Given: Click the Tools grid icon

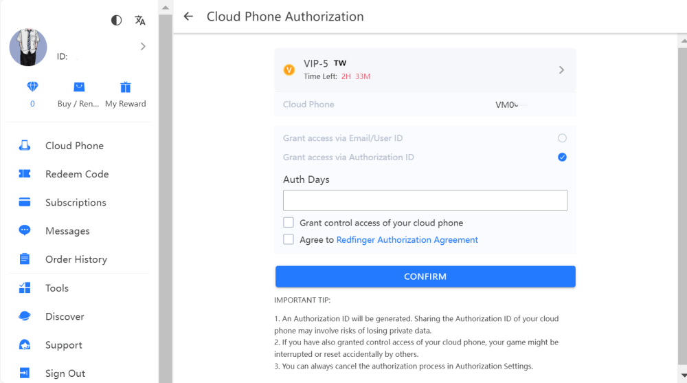Looking at the screenshot, I should tap(25, 288).
